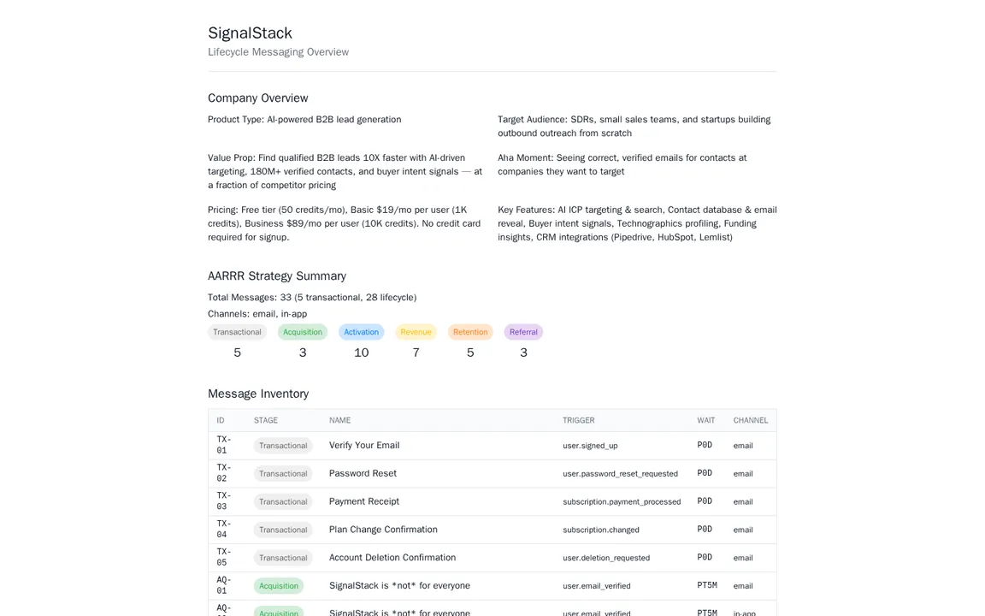
Task: Click the subscription.payment_processed trigger text
Action: (x=622, y=502)
